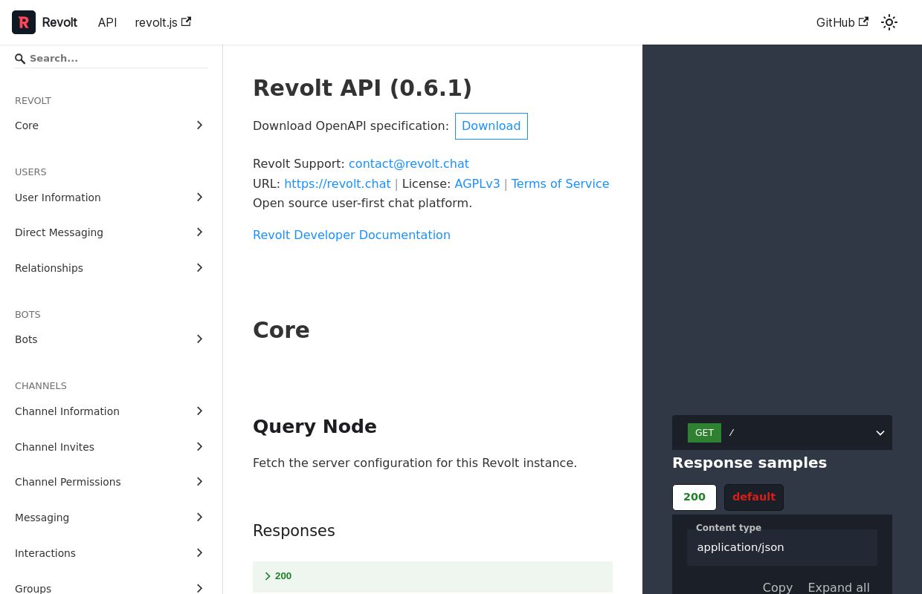Open the GitHub navbar link
This screenshot has height=594, width=922.
842,22
